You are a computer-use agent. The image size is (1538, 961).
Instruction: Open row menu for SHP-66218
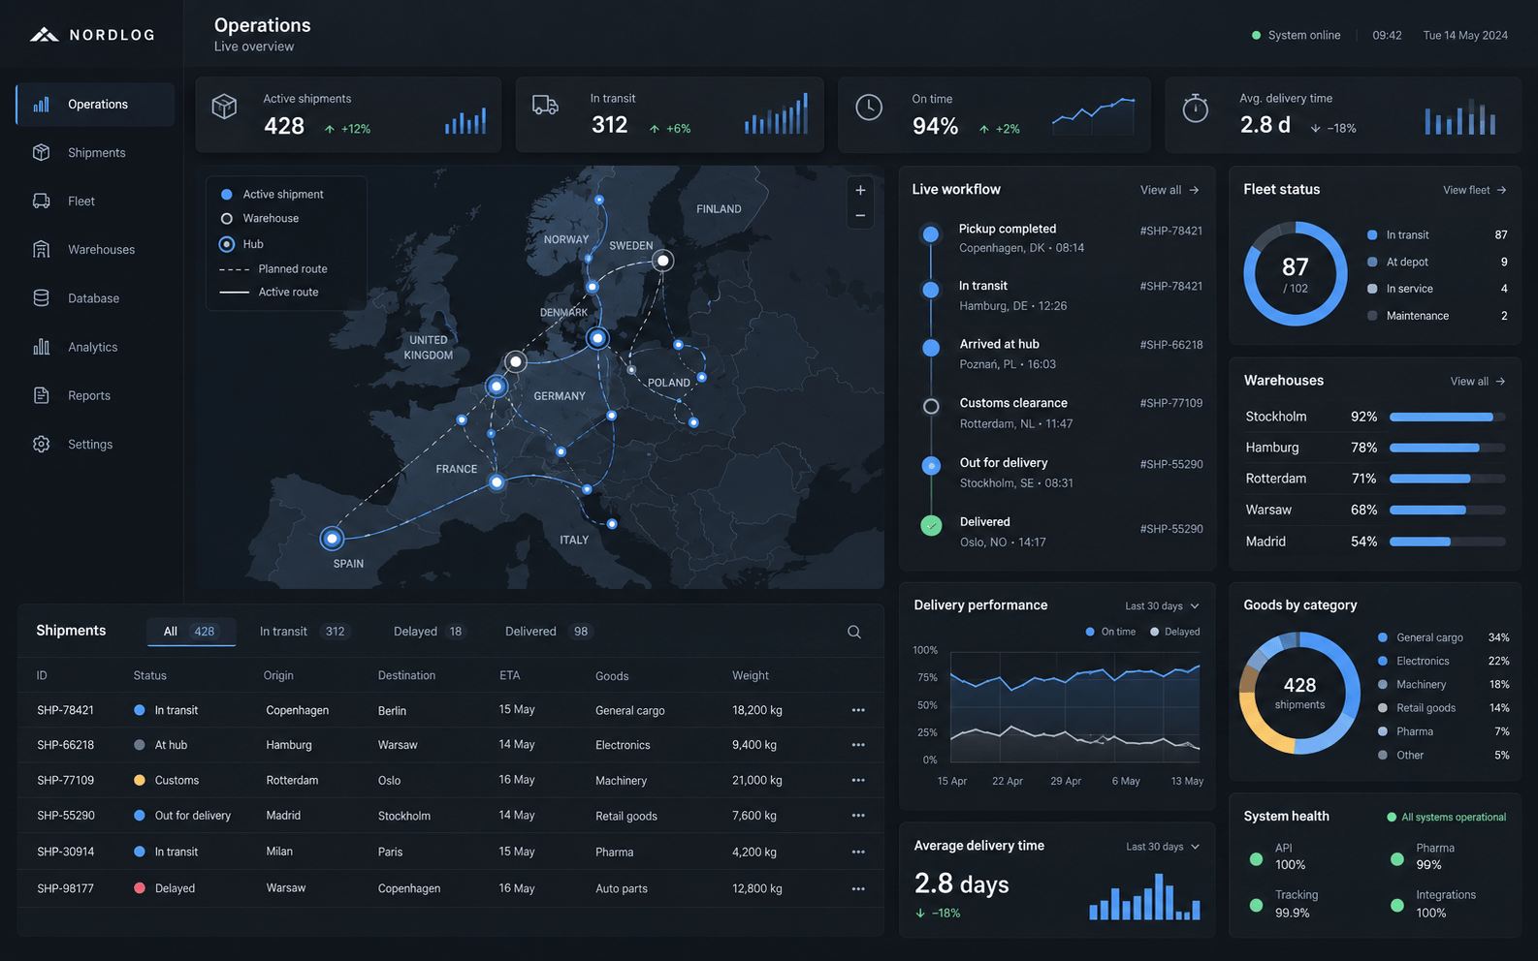[x=858, y=745]
